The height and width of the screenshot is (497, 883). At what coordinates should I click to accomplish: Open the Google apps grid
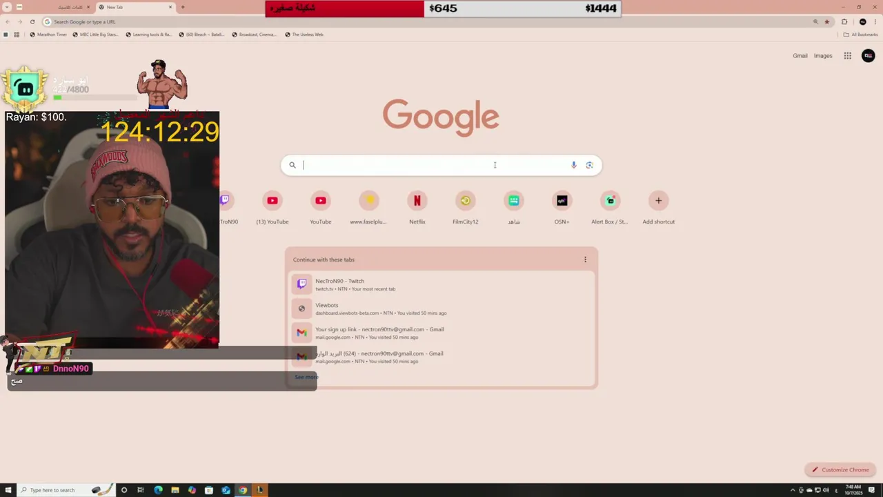coord(847,56)
